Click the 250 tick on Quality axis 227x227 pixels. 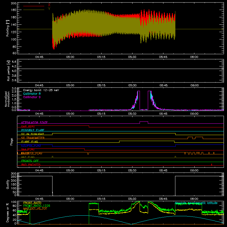pyautogui.click(x=13, y=176)
